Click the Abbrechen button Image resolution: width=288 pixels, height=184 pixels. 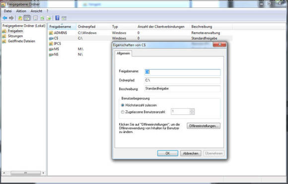click(191, 153)
